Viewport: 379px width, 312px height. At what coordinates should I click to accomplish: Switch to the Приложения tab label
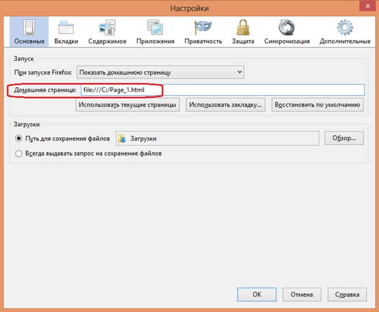coord(155,41)
